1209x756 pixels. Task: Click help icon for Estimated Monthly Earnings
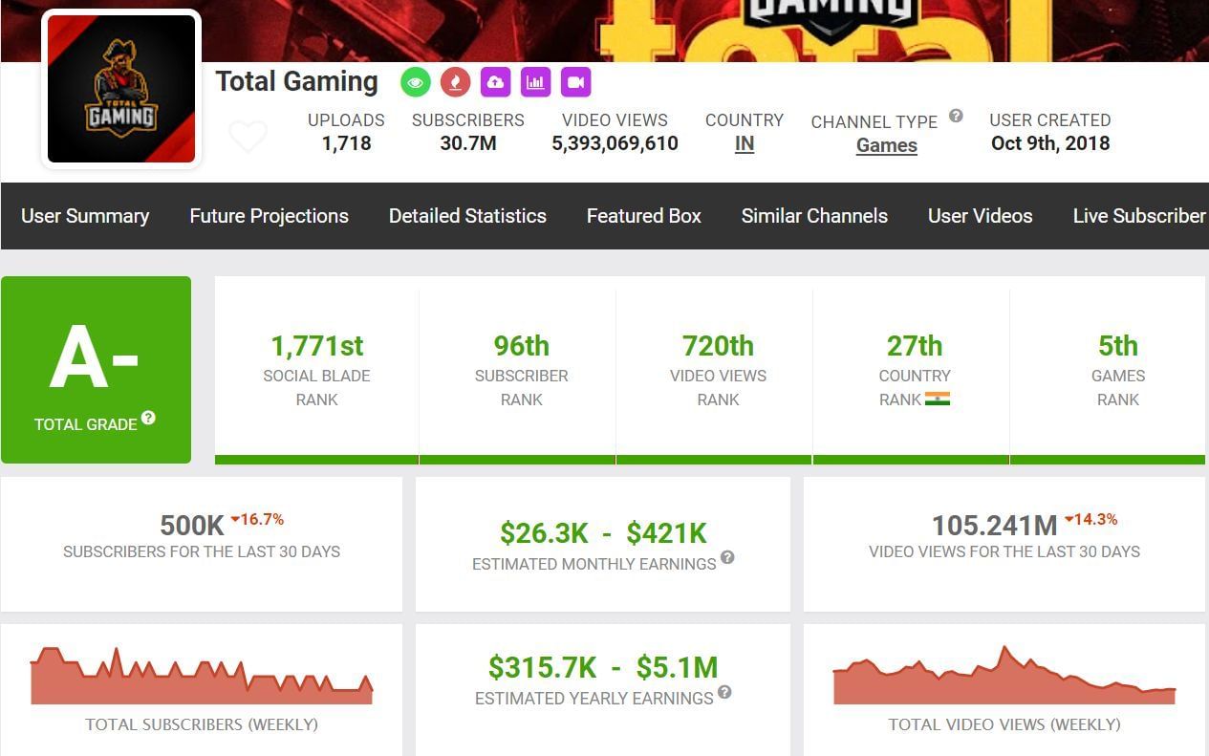(x=727, y=557)
